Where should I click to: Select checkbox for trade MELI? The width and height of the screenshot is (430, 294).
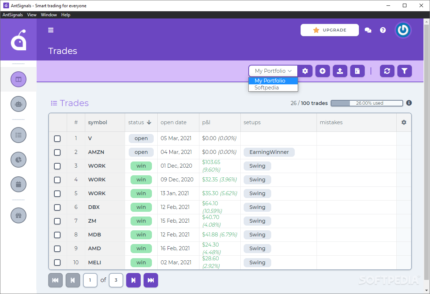click(x=57, y=262)
